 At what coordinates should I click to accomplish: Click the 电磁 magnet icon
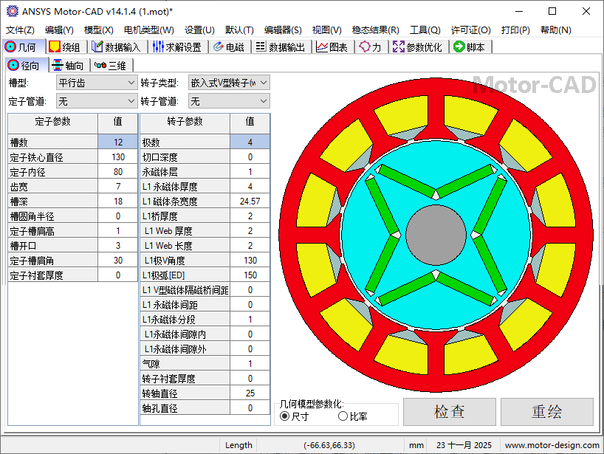tap(219, 47)
